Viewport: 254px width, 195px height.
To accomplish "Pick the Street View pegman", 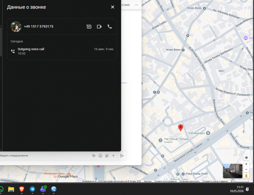I will coord(246,176).
